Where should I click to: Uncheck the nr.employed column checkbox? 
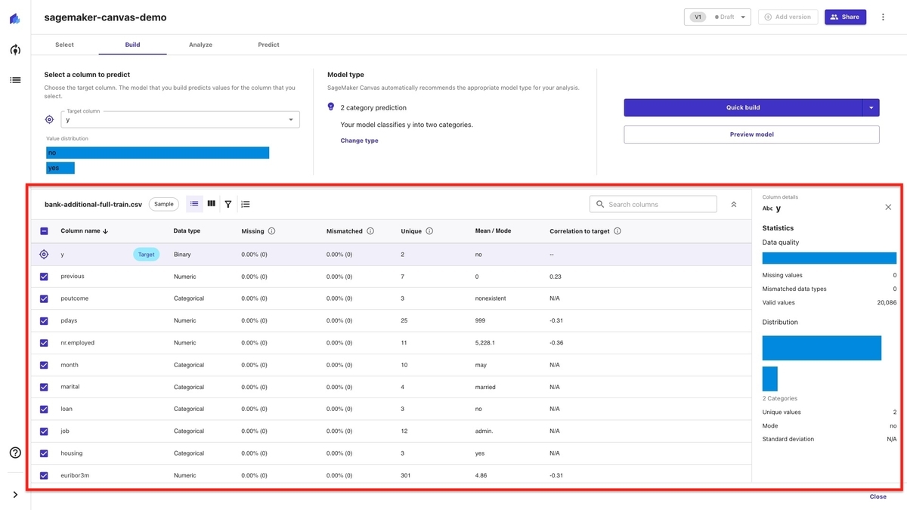tap(44, 343)
